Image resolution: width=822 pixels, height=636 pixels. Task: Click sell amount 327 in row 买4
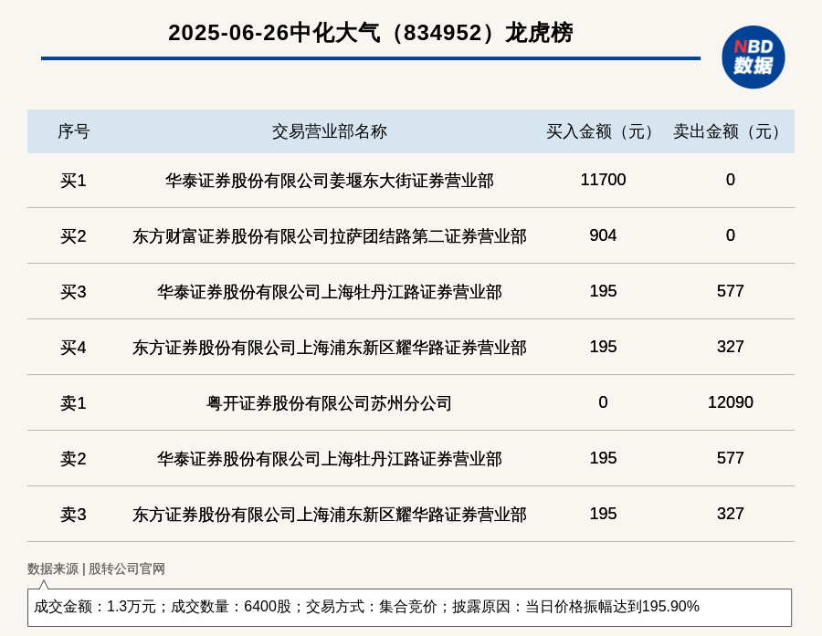731,347
